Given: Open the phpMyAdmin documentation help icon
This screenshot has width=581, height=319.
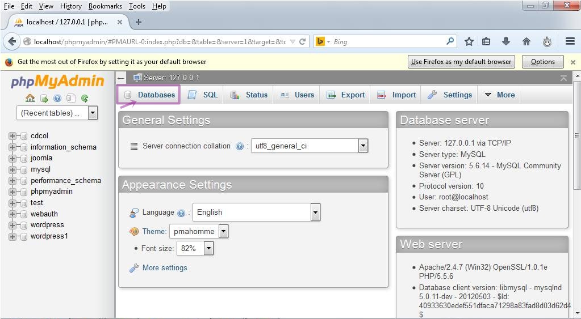Looking at the screenshot, I should tap(57, 98).
